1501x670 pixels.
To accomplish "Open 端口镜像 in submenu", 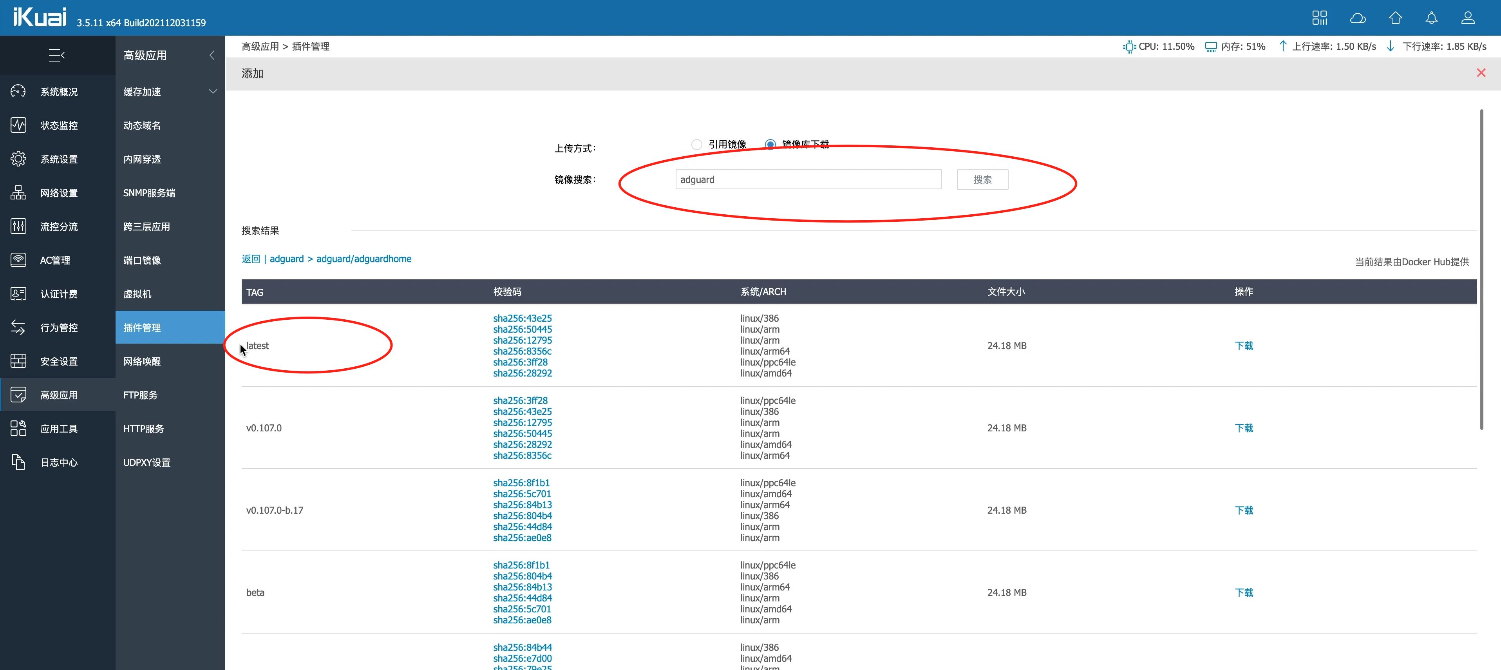I will coord(141,260).
